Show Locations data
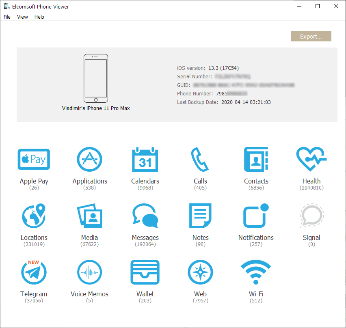 tap(34, 216)
